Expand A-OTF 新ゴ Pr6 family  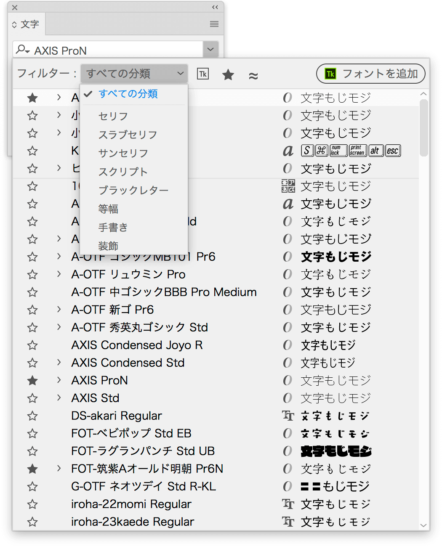tap(59, 309)
